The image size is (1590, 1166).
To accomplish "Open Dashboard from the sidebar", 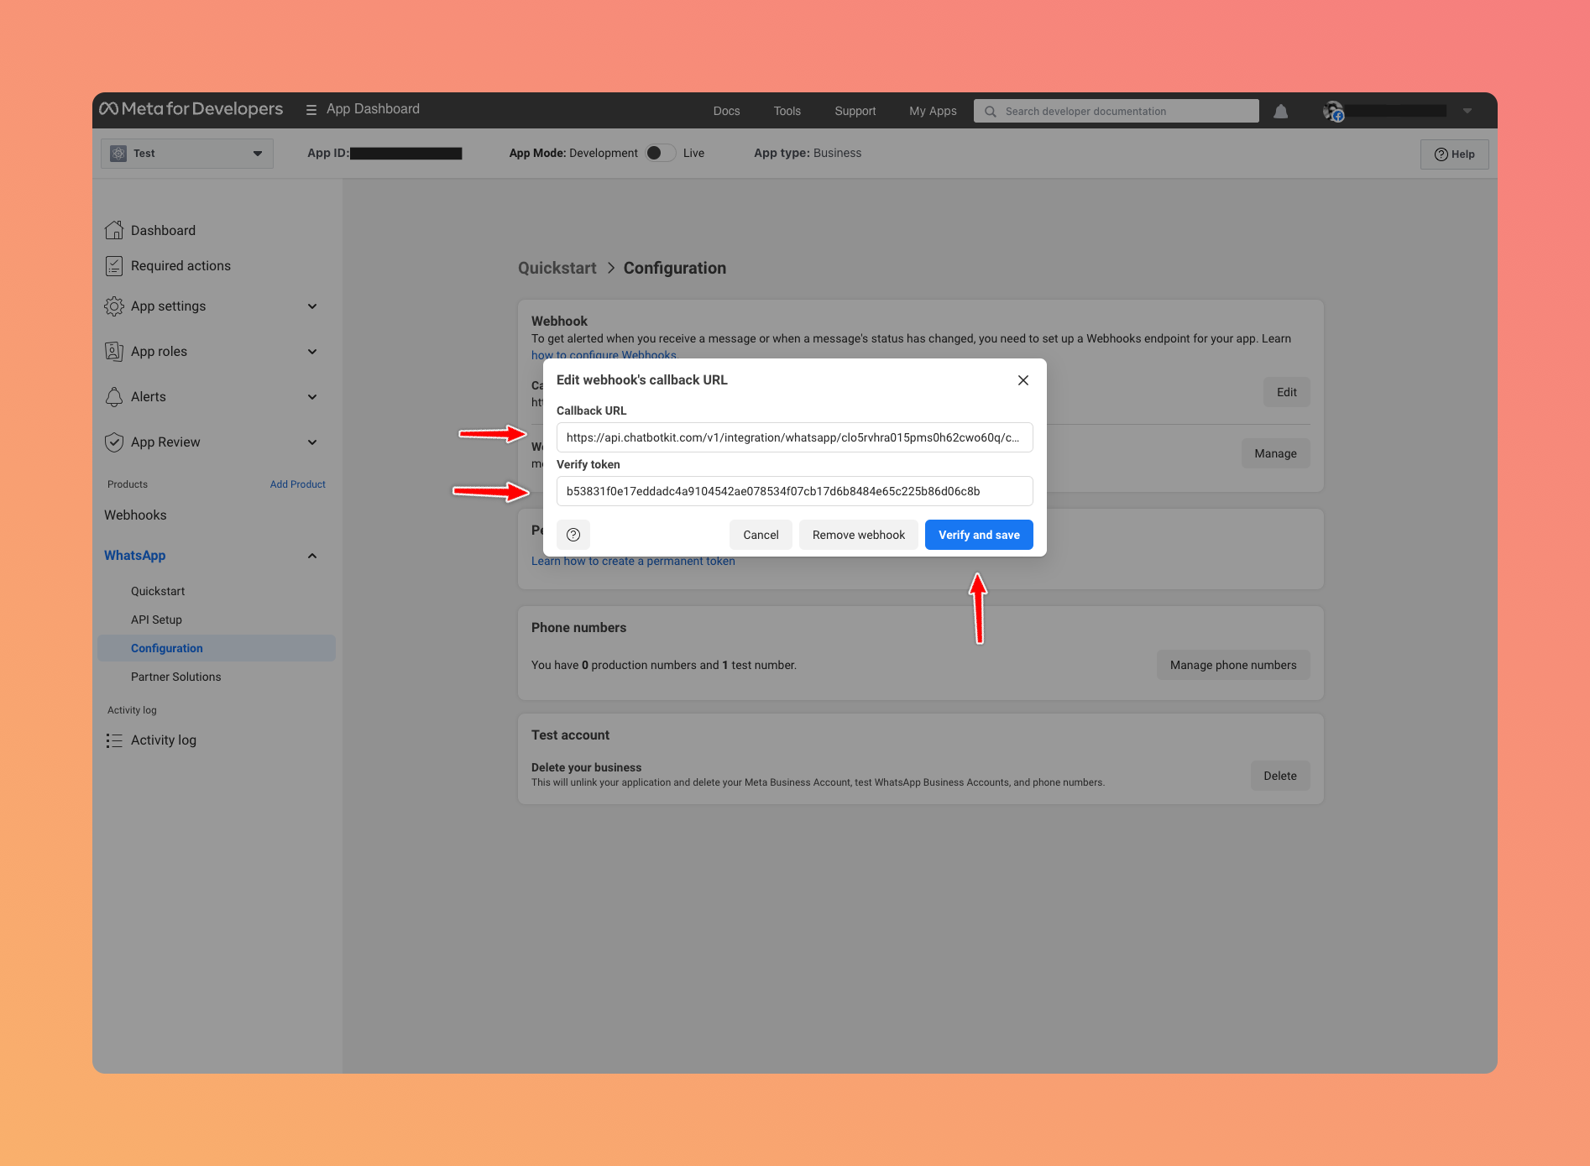I will (163, 230).
